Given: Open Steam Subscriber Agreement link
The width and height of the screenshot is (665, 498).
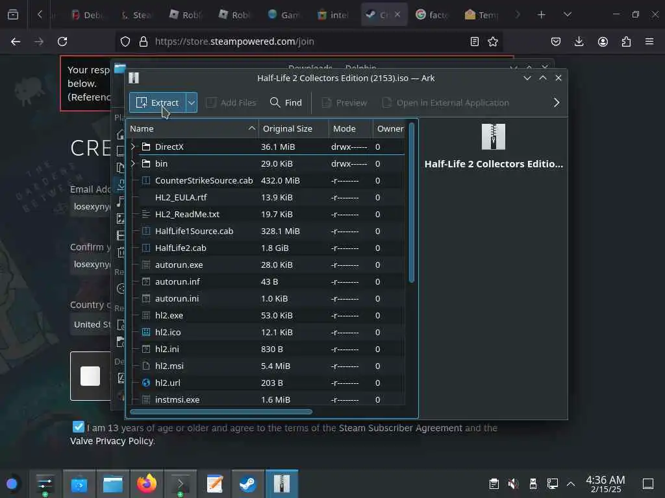Looking at the screenshot, I should point(400,428).
